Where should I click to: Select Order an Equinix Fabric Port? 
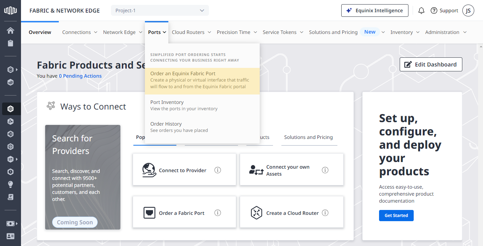point(202,81)
